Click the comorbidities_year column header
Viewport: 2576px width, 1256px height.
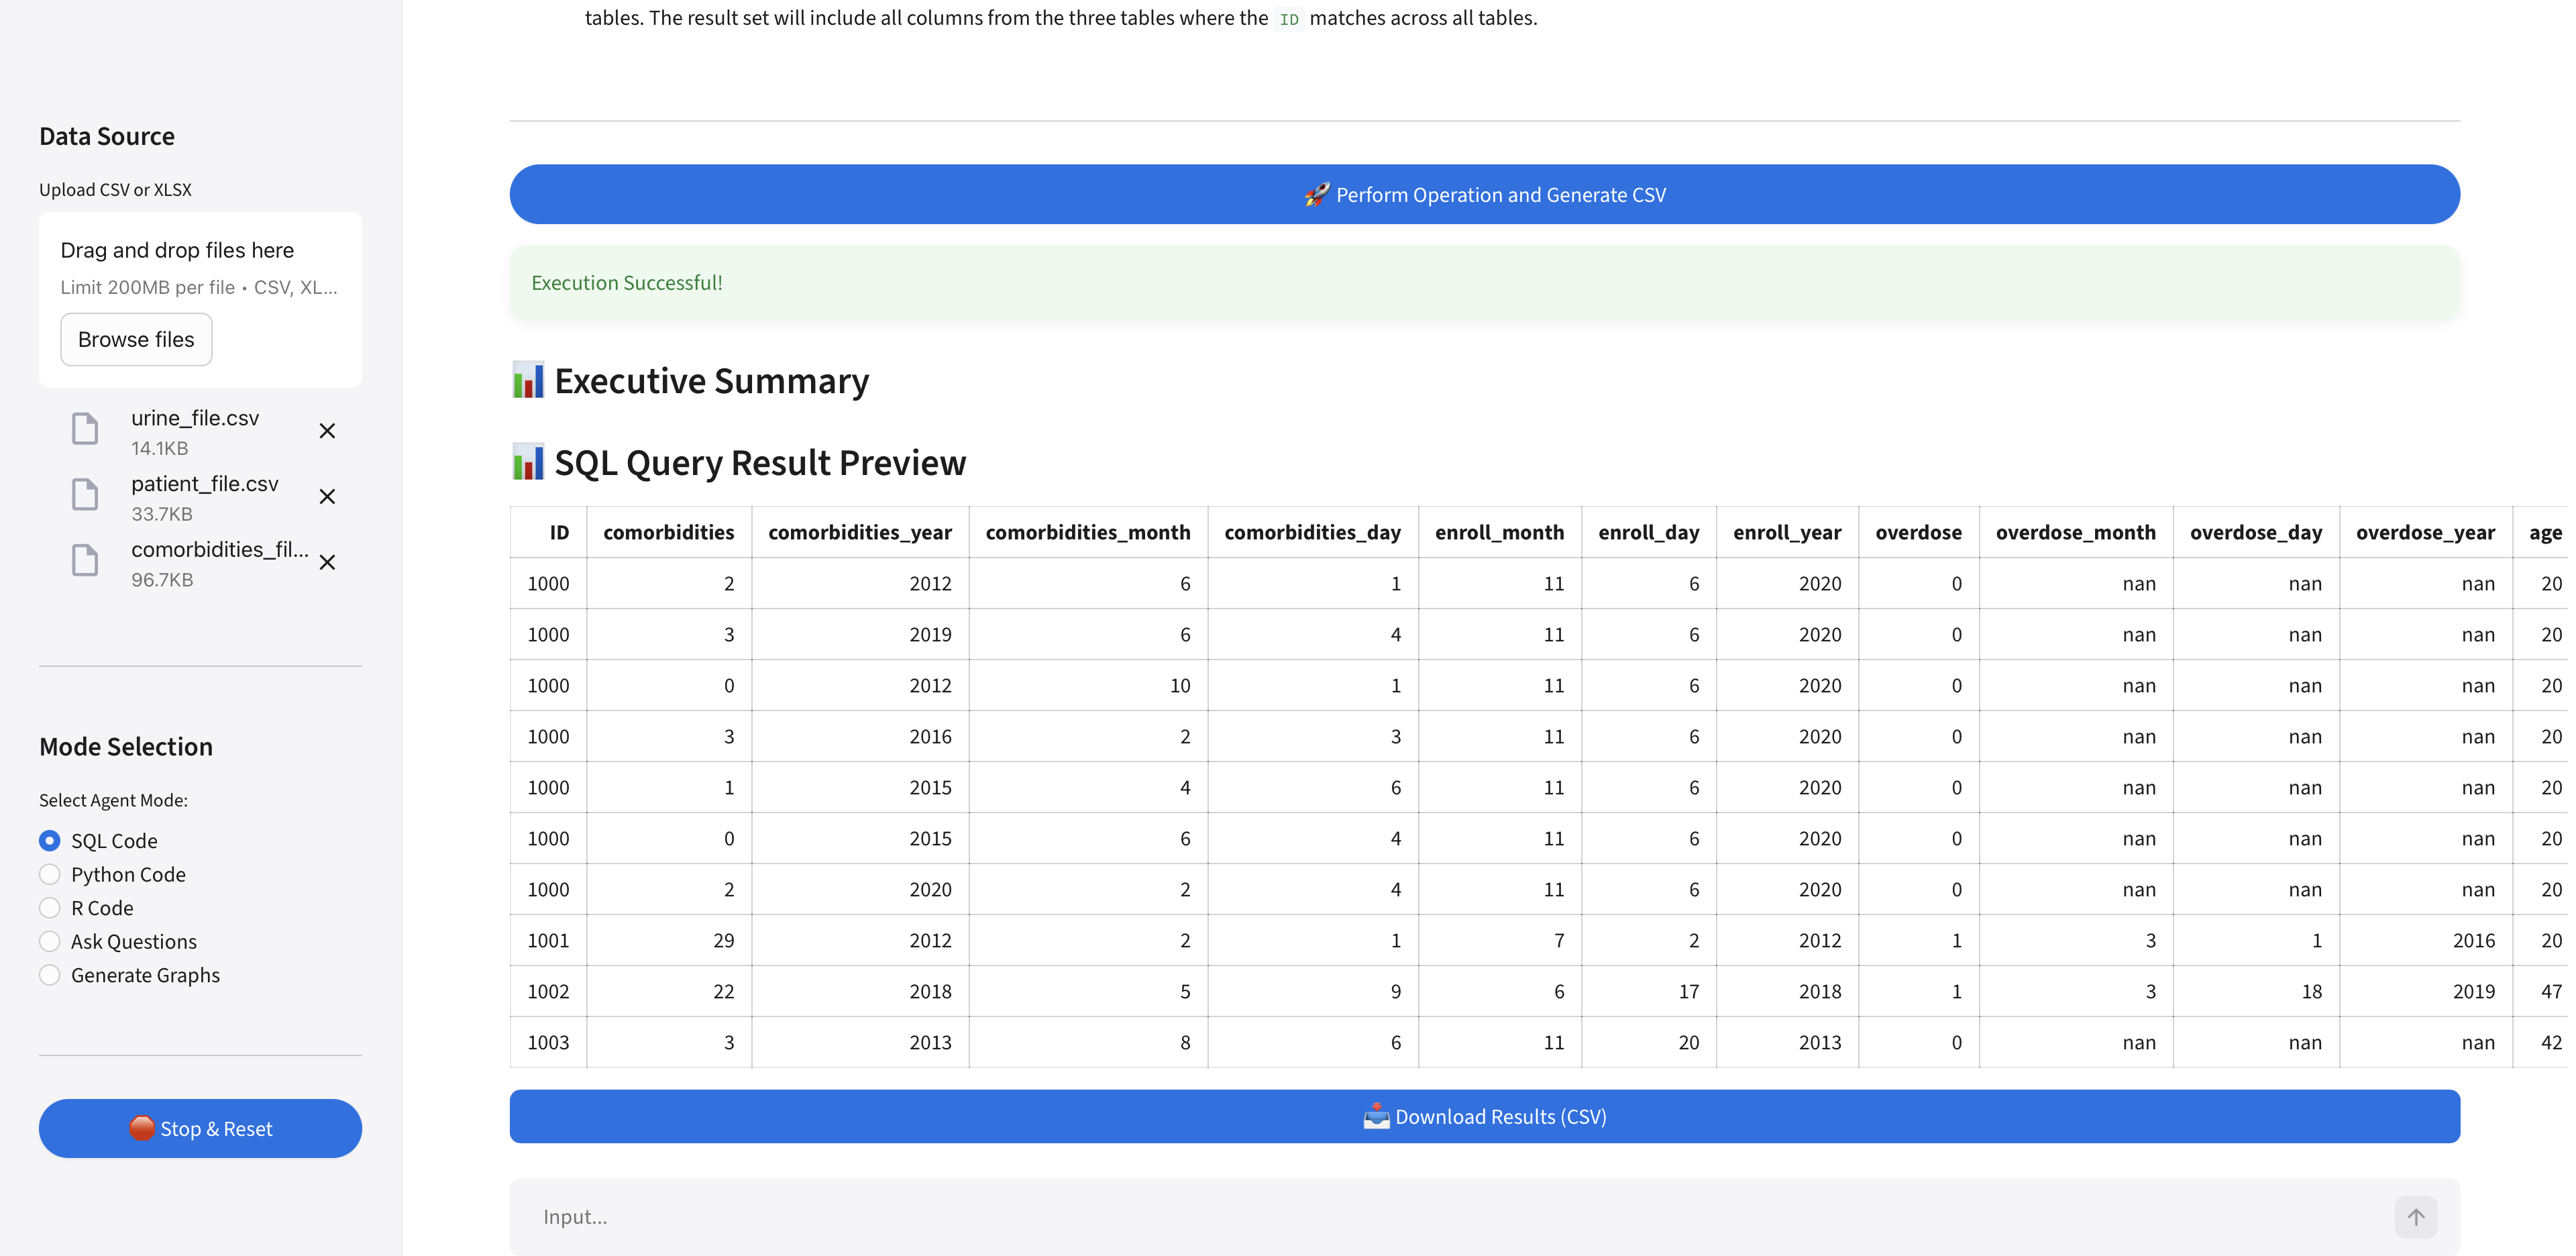point(859,533)
